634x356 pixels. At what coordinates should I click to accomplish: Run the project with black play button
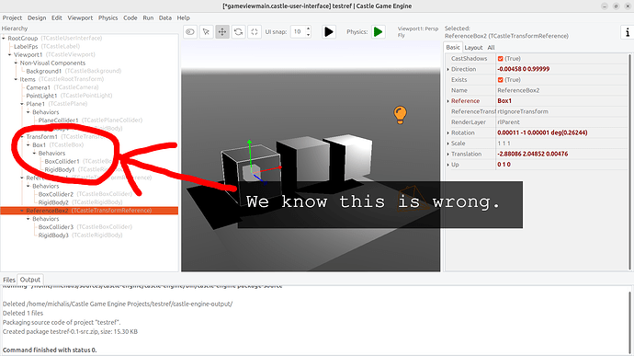(x=329, y=31)
